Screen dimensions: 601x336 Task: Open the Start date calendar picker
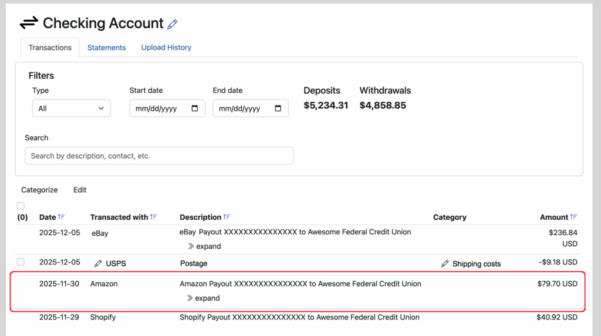pyautogui.click(x=195, y=109)
